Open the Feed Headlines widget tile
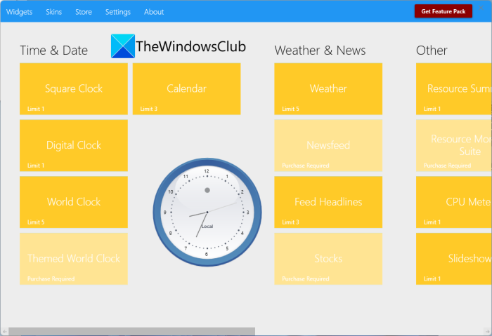 point(328,202)
